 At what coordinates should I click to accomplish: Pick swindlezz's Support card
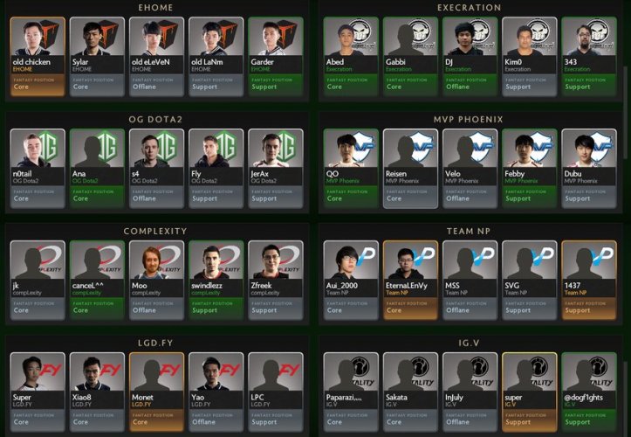tap(216, 281)
